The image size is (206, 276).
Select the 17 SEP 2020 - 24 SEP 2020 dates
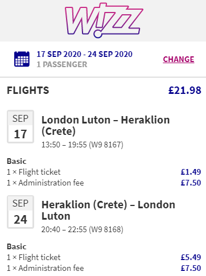pos(84,54)
